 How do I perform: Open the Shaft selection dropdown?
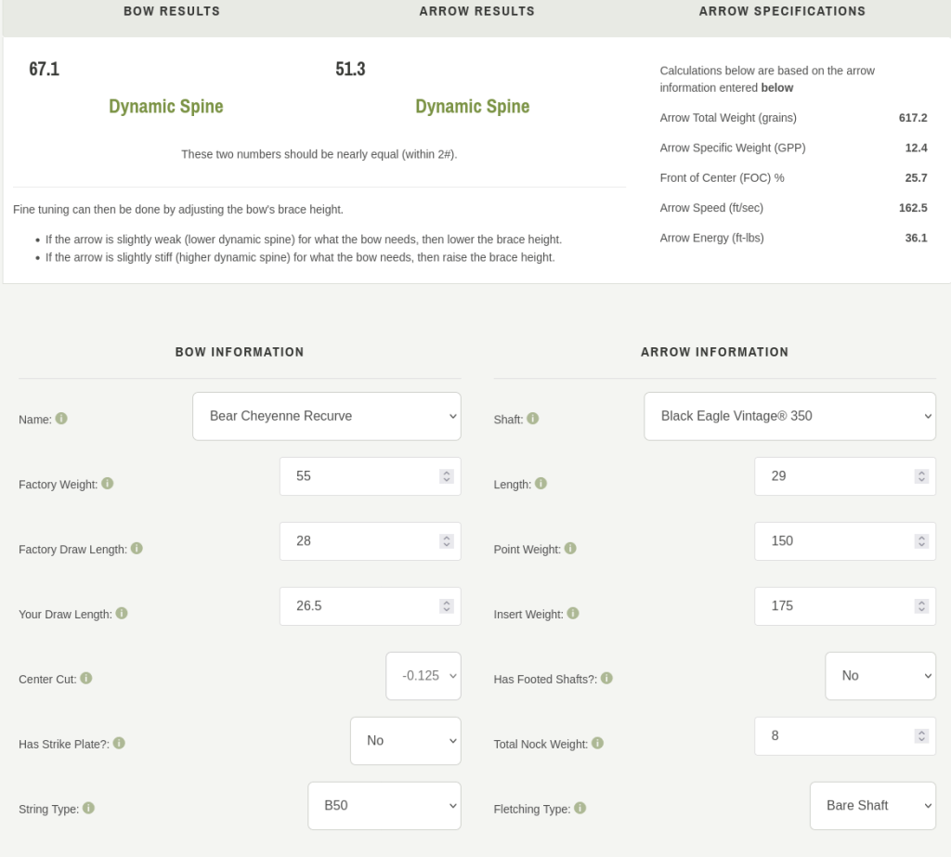[789, 416]
